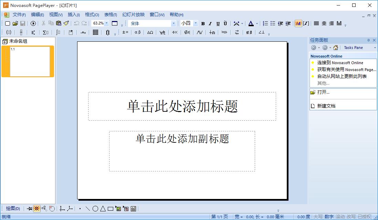This screenshot has width=378, height=220.
Task: Click the 其他... link in task pane
Action: click(x=323, y=83)
